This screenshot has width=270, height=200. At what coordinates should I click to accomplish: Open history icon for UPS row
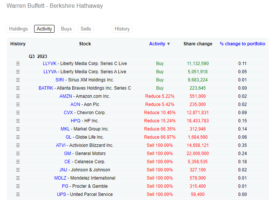pos(18,194)
